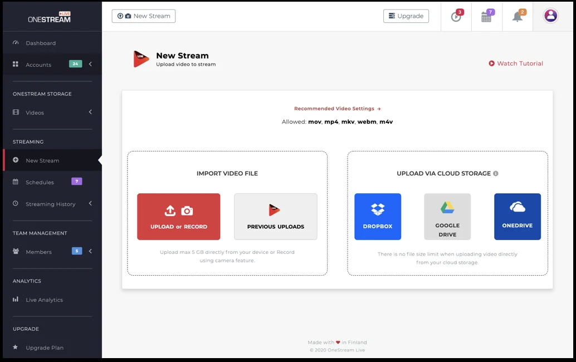Click the info icon beside Upload via Cloud Storage
Image resolution: width=576 pixels, height=362 pixels.
(x=496, y=173)
